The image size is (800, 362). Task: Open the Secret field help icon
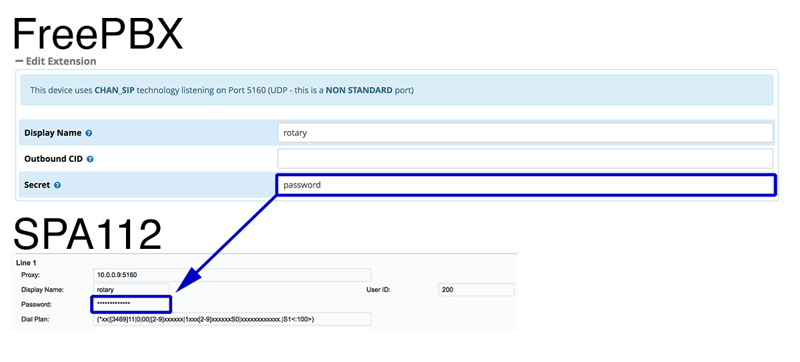[x=57, y=185]
